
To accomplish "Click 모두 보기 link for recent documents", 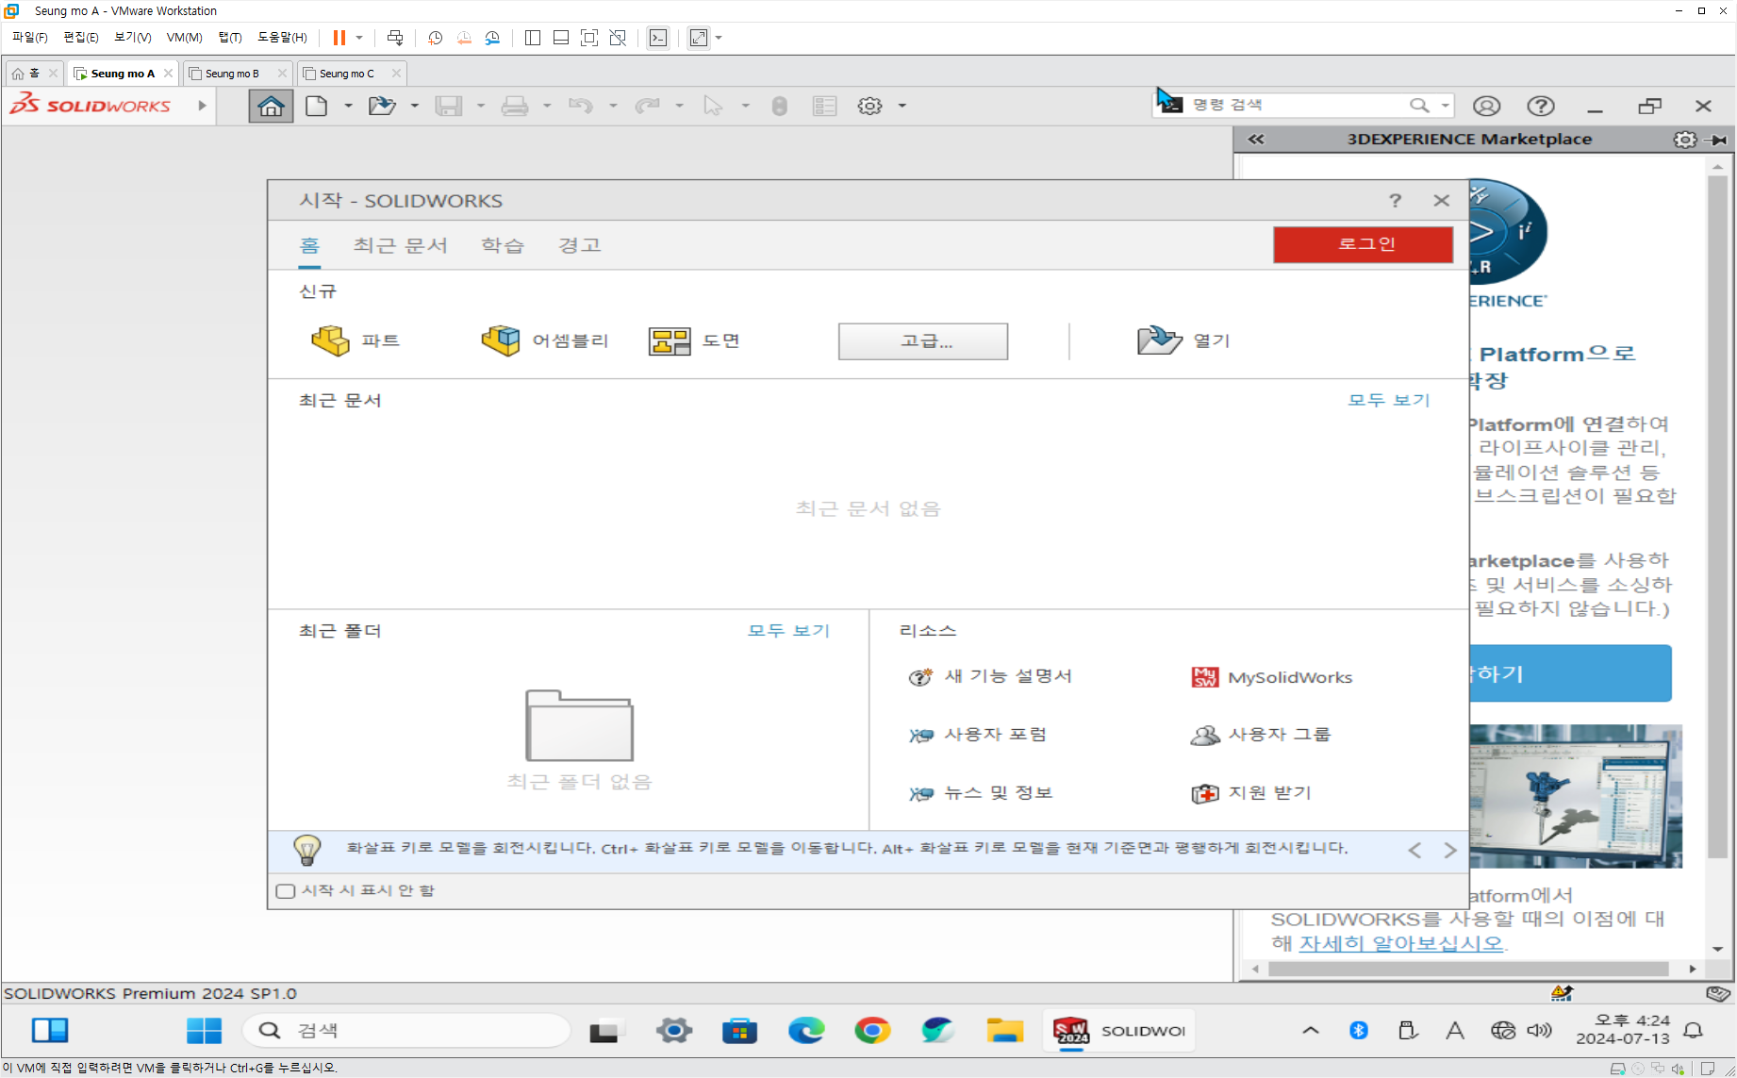I will (1389, 400).
